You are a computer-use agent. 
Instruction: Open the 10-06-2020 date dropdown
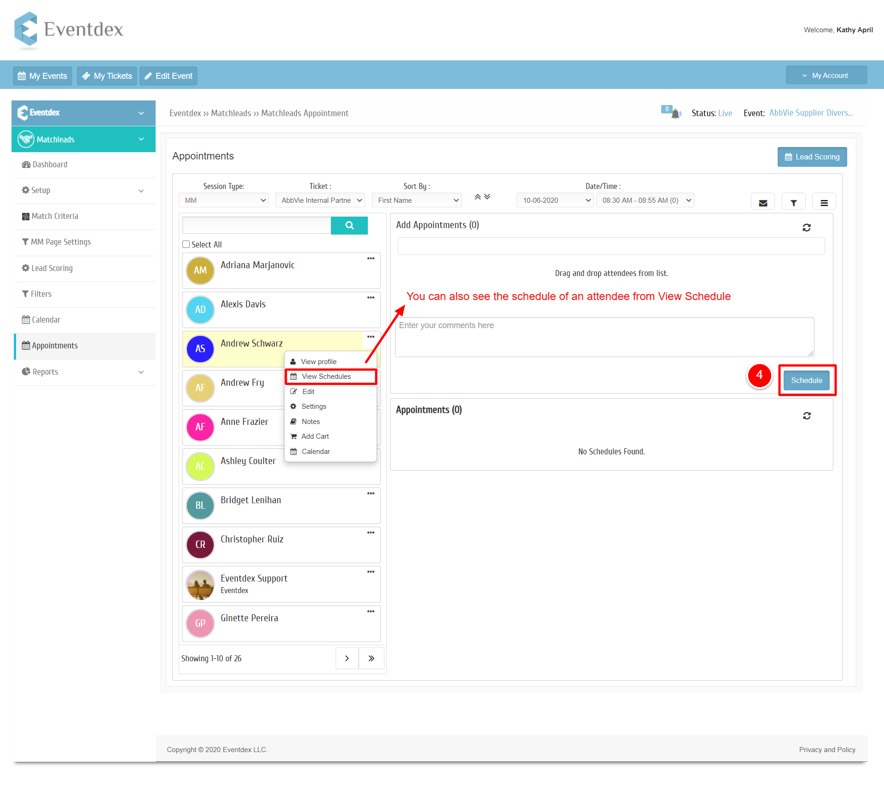click(x=555, y=200)
